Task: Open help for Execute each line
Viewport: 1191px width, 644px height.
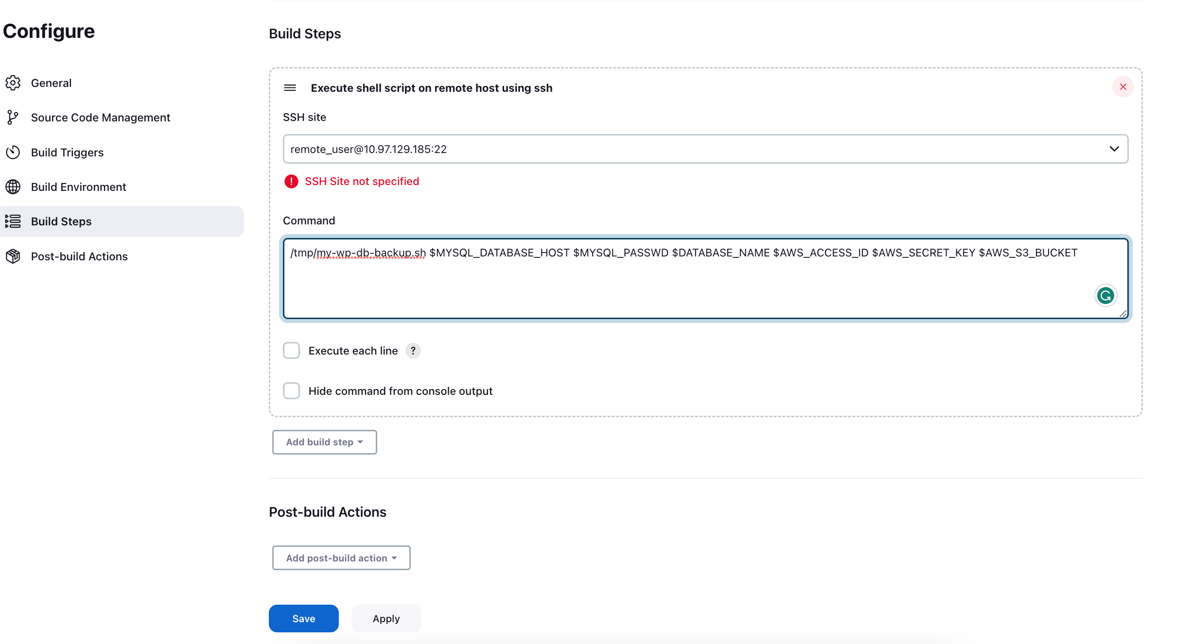Action: (413, 351)
